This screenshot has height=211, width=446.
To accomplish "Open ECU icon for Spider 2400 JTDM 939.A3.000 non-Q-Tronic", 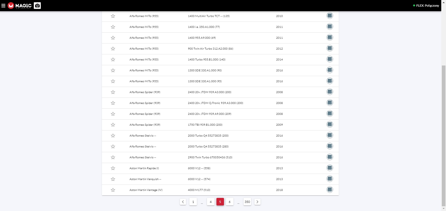I will 330,92.
